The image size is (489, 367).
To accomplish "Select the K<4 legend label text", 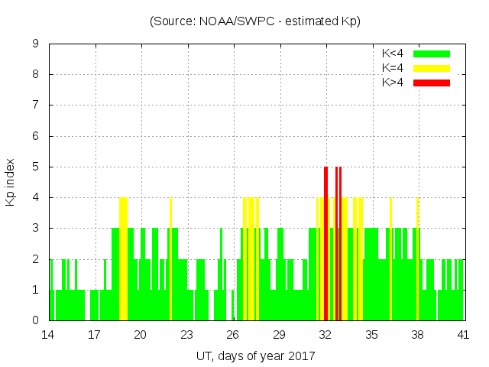I will 393,54.
